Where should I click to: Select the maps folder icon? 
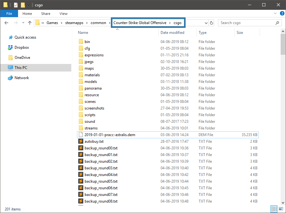[81, 68]
